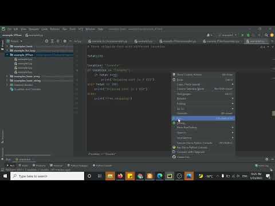Screen dimensions: 275x206
Task: Open the Problems tool window tab
Action: point(39,165)
